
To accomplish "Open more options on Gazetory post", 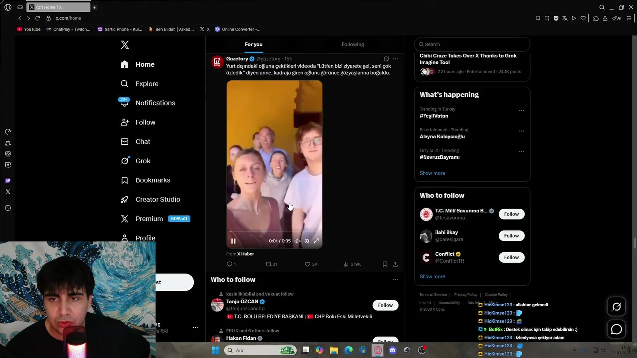I will (x=395, y=59).
